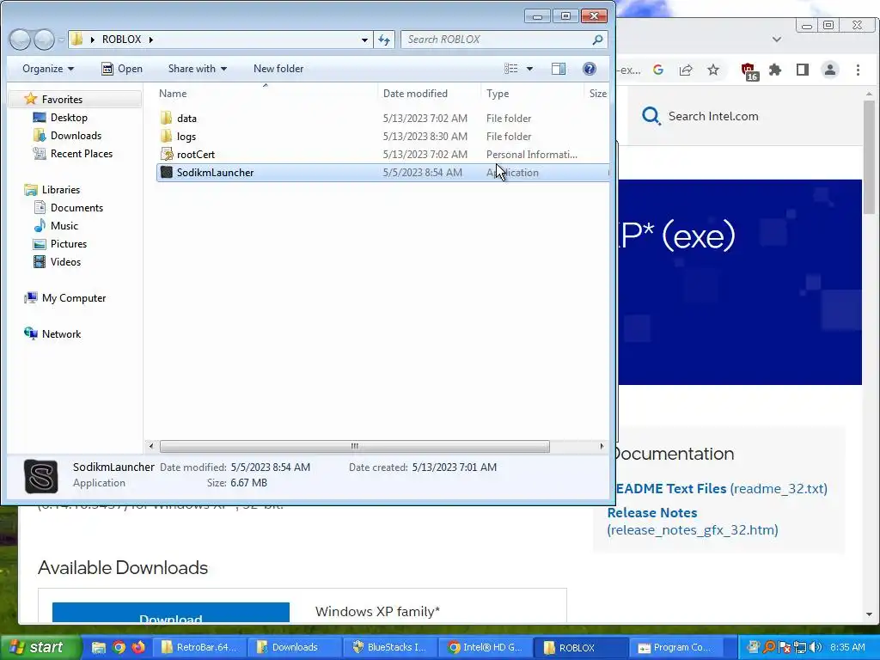Switch to the Downloads taskbar button
This screenshot has height=660, width=880.
click(x=296, y=647)
